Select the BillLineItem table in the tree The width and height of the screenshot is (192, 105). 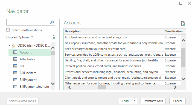29,73
